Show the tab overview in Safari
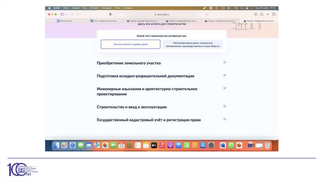This screenshot has height=181, width=324. 274,15
